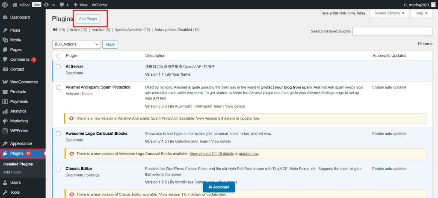Click the Apply button
The image size is (438, 198).
point(110,44)
